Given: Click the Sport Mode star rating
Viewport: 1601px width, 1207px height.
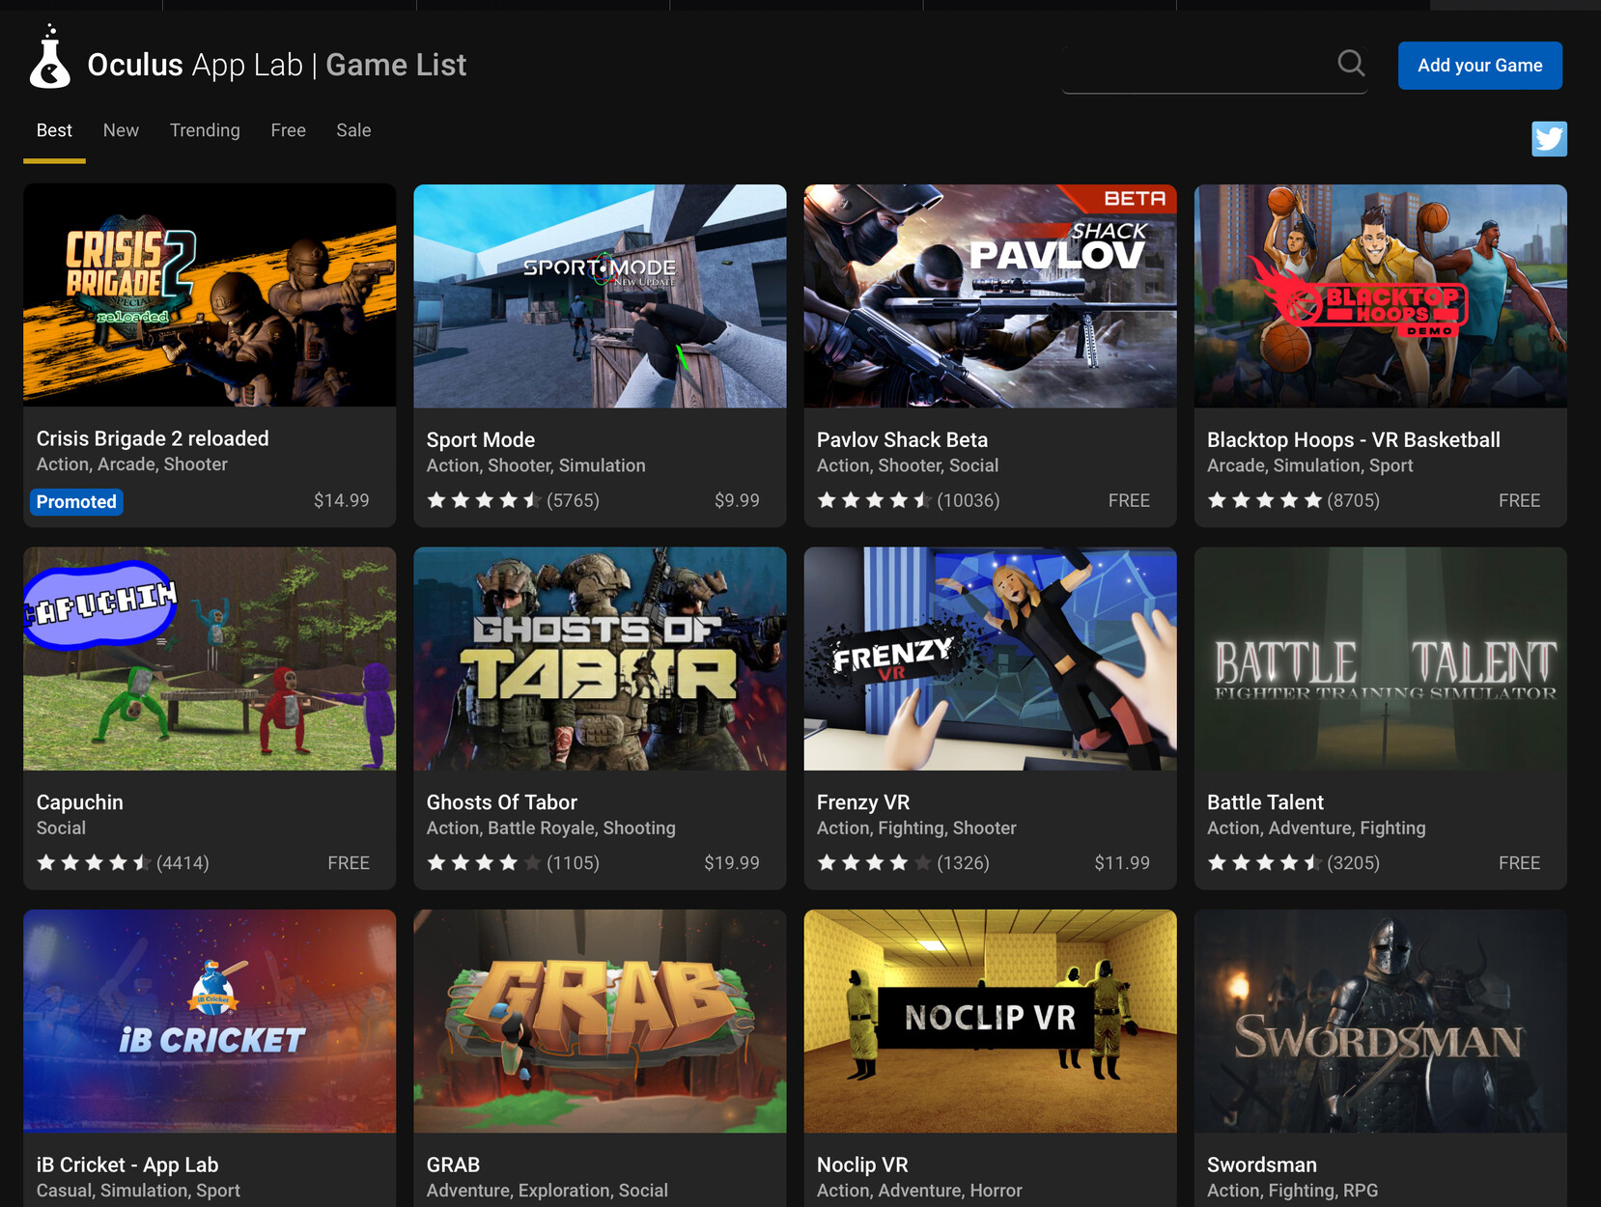Looking at the screenshot, I should tap(484, 500).
